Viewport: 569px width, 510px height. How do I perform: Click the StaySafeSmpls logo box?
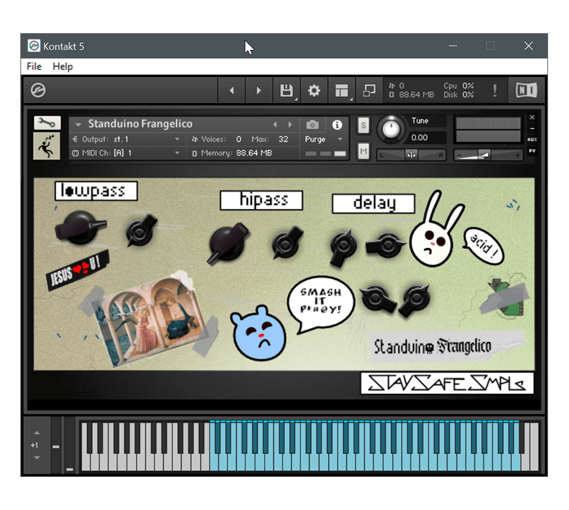[x=447, y=383]
